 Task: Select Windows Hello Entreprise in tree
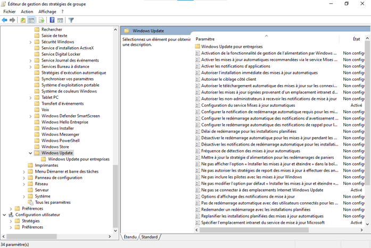click(65, 122)
